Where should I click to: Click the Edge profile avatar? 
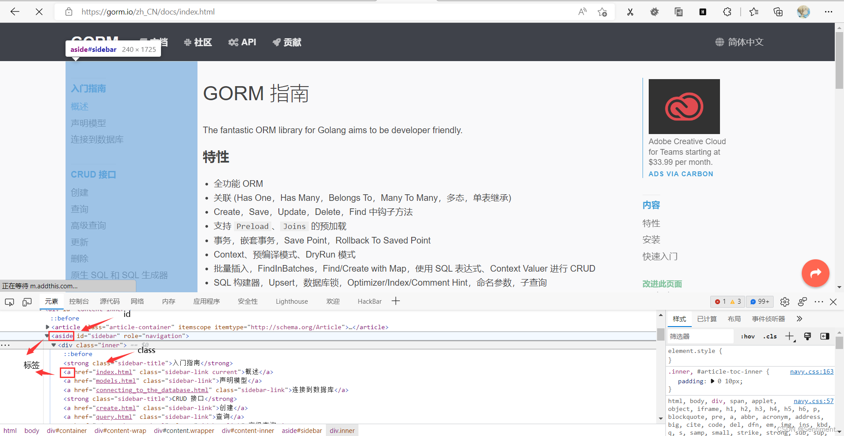point(804,12)
